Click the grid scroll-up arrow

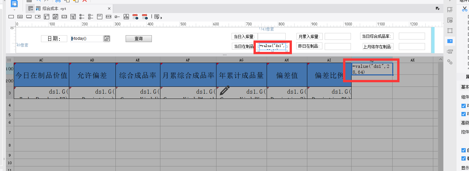[441, 60]
